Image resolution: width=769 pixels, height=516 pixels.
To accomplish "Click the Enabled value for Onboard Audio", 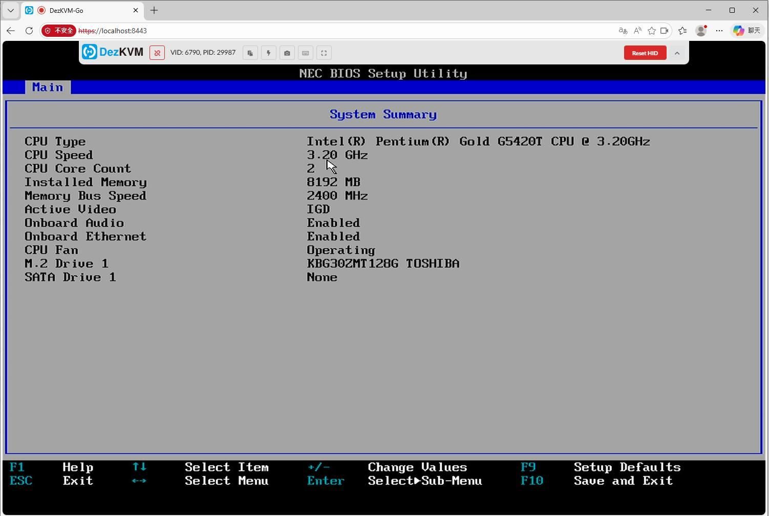I will [x=333, y=223].
